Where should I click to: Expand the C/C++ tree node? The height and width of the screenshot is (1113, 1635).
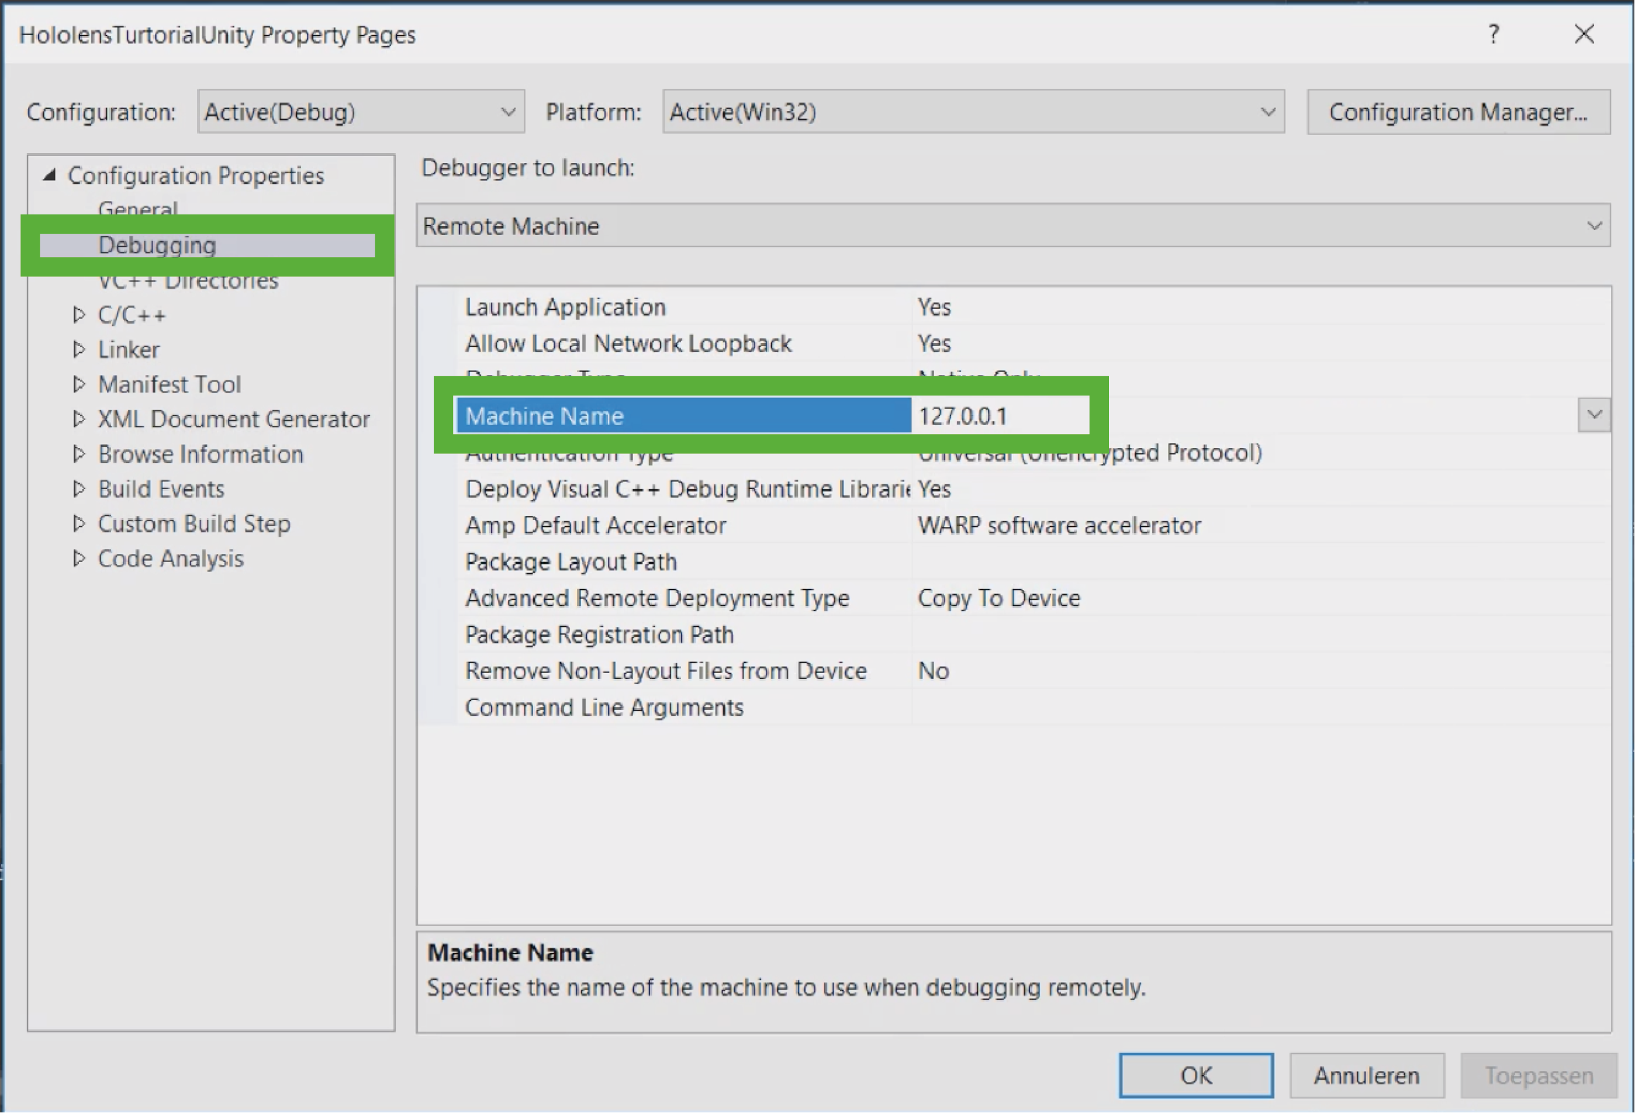coord(79,314)
